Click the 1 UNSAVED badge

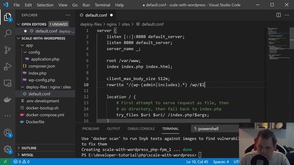tap(58, 24)
